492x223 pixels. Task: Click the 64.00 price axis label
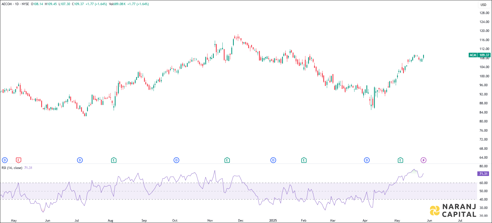pos(484,158)
